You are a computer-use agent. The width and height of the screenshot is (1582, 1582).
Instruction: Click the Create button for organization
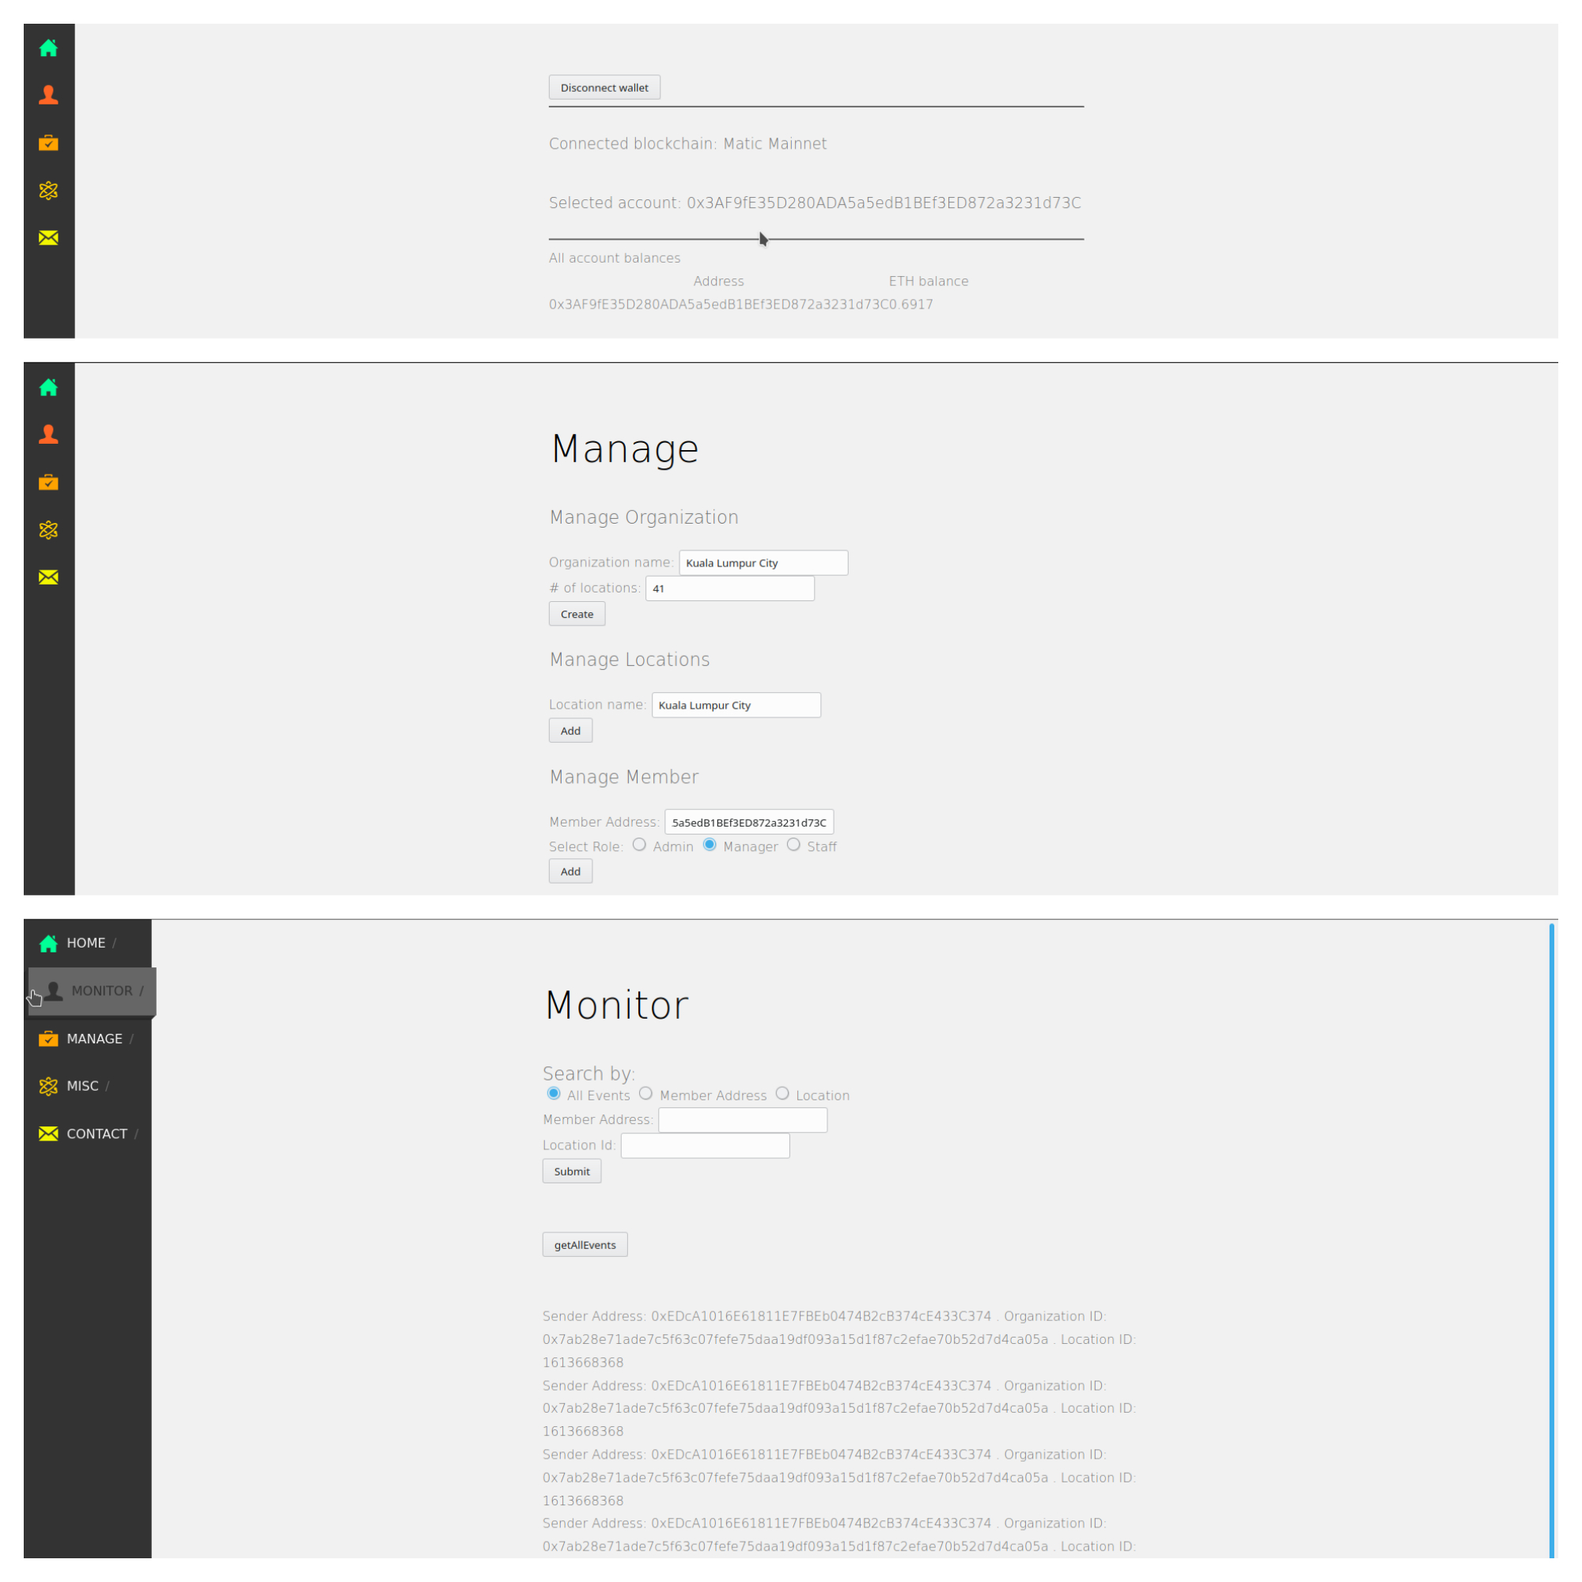pyautogui.click(x=575, y=615)
